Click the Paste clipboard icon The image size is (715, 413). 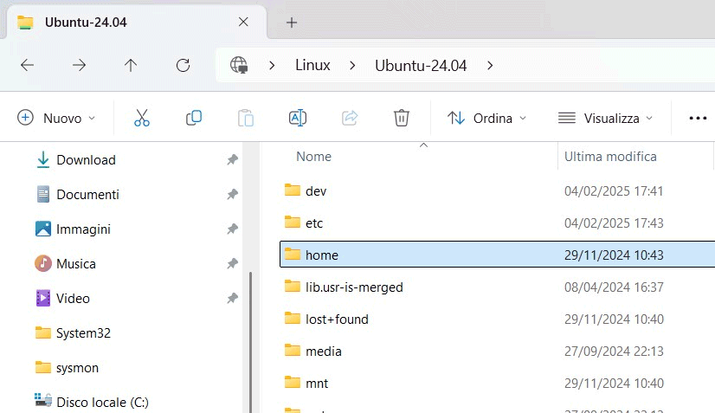(246, 119)
